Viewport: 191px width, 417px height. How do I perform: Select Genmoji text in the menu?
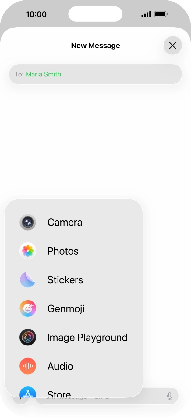[66, 308]
